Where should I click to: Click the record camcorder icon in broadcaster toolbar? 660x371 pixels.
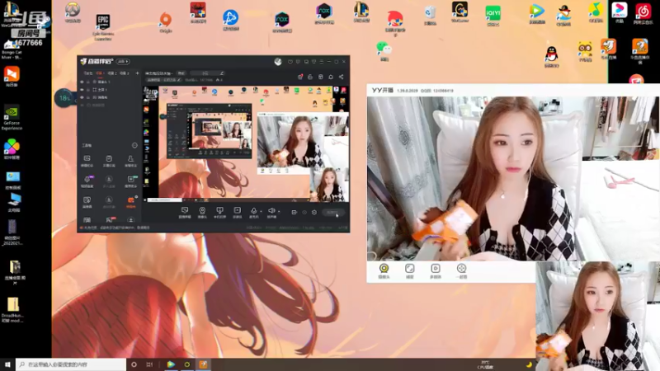[294, 213]
